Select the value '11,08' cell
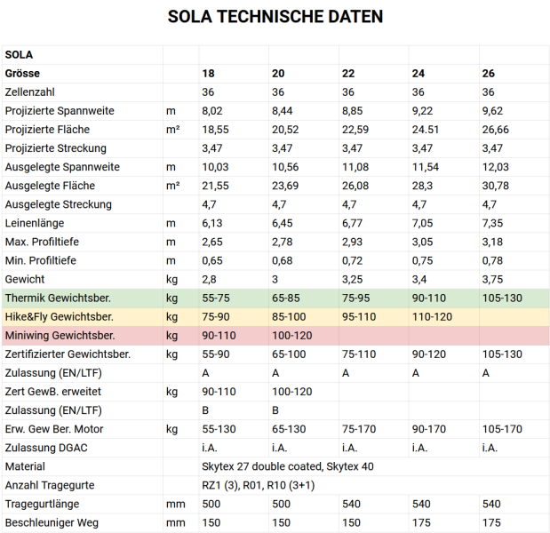550x533 pixels. click(355, 167)
